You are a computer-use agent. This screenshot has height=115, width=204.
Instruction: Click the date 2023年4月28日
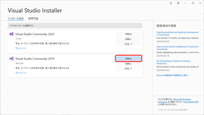tap(163, 41)
